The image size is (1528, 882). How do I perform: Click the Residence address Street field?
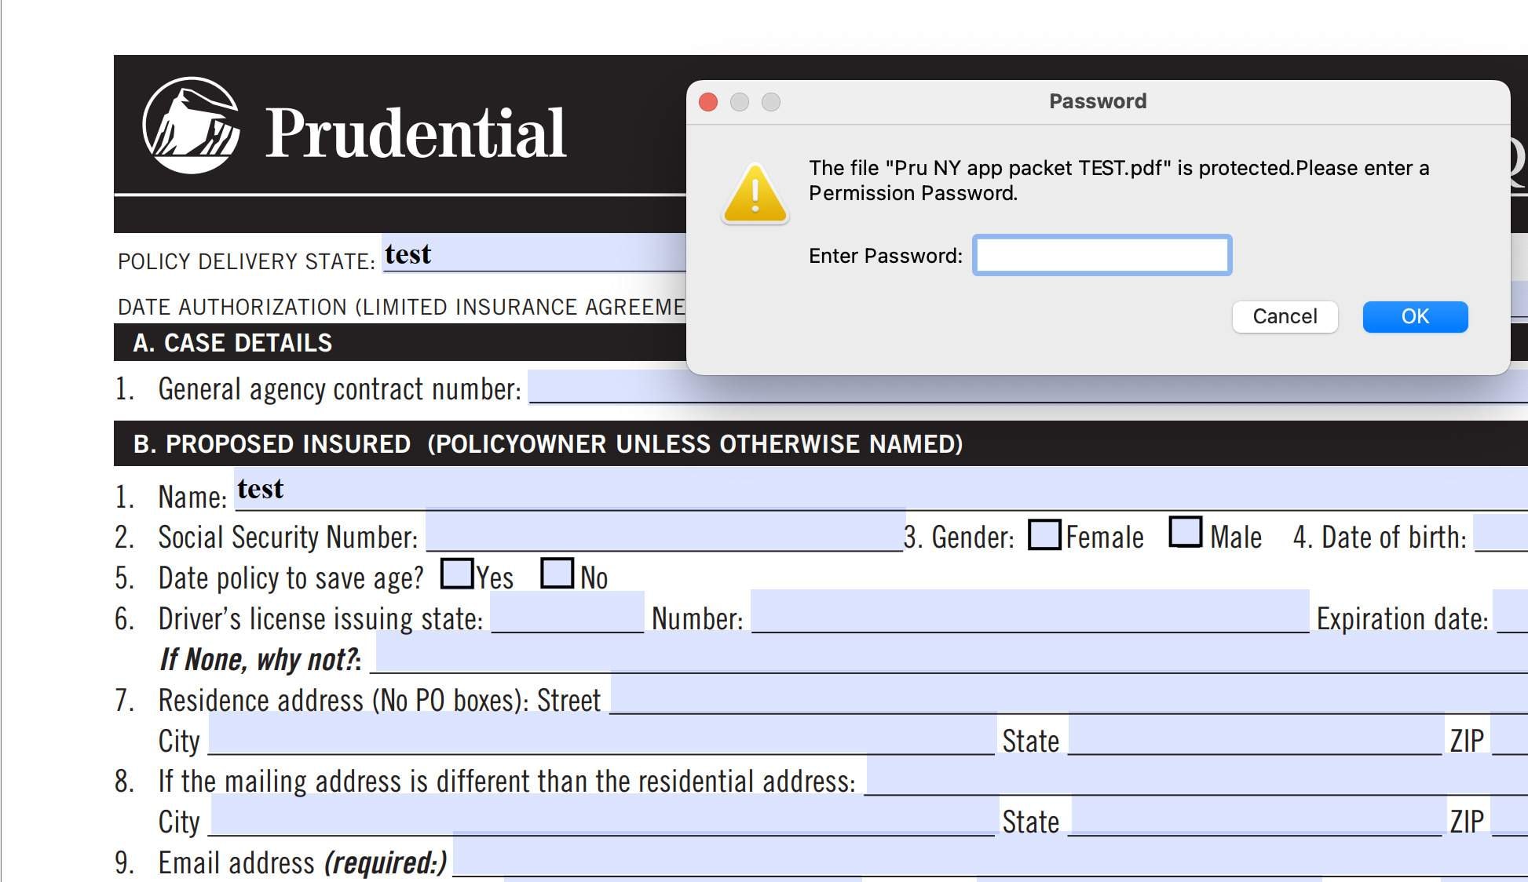(1069, 694)
